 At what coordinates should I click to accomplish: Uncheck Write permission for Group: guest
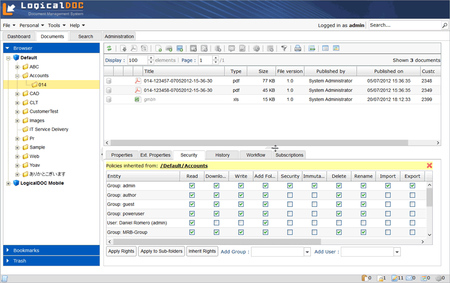tap(240, 204)
